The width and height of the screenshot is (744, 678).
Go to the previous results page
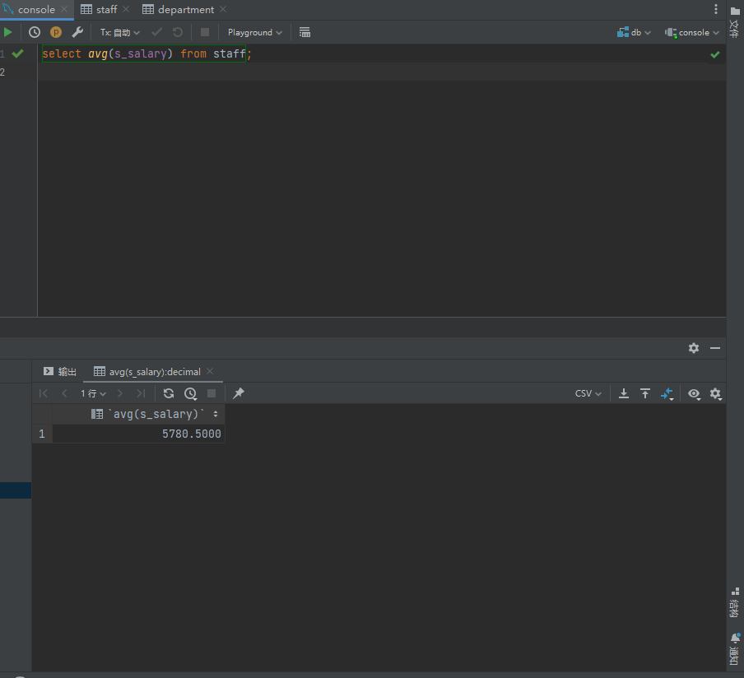64,393
